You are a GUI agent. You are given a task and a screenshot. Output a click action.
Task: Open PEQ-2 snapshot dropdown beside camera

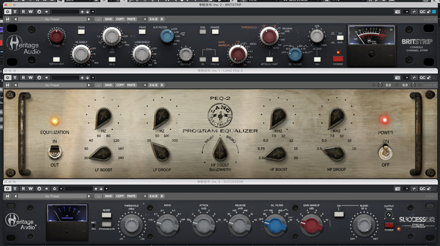tap(406, 77)
